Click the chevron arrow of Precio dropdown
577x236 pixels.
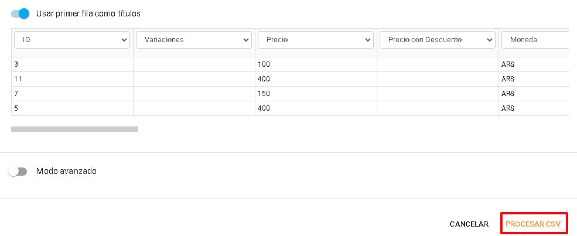point(368,40)
